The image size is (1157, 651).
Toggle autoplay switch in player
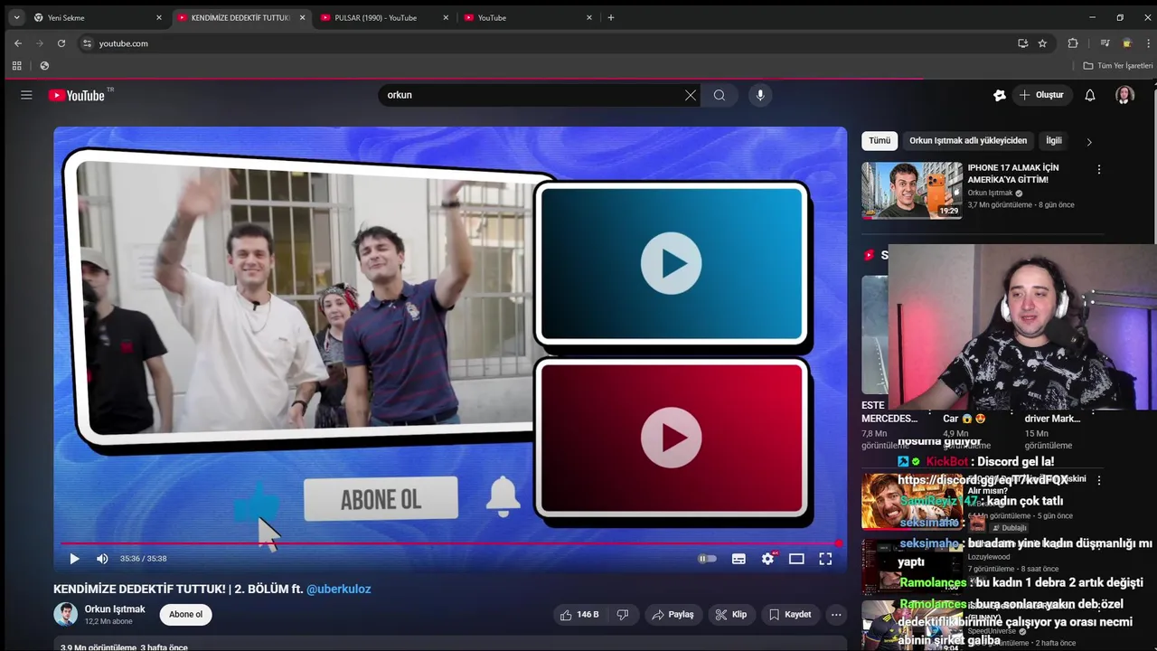tap(707, 559)
